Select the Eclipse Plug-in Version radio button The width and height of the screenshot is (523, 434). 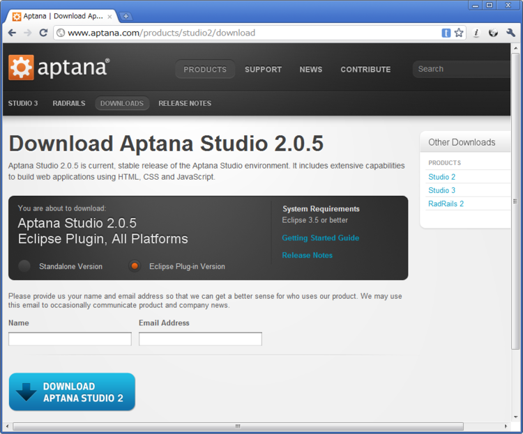[x=135, y=266]
